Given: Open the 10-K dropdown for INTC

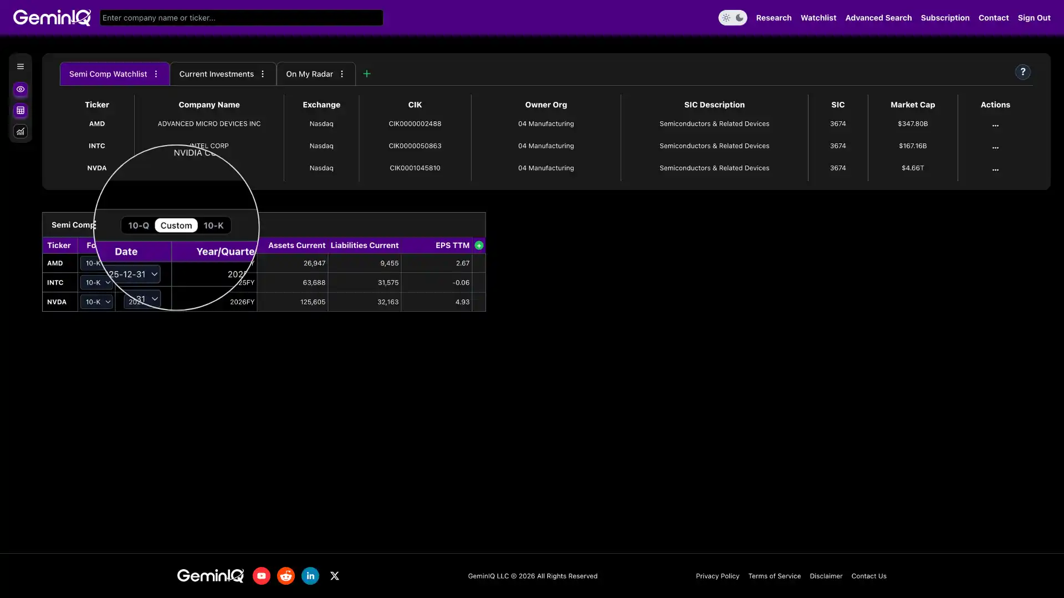Looking at the screenshot, I should [96, 282].
